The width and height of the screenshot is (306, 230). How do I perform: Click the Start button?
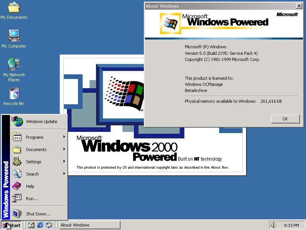point(12,225)
